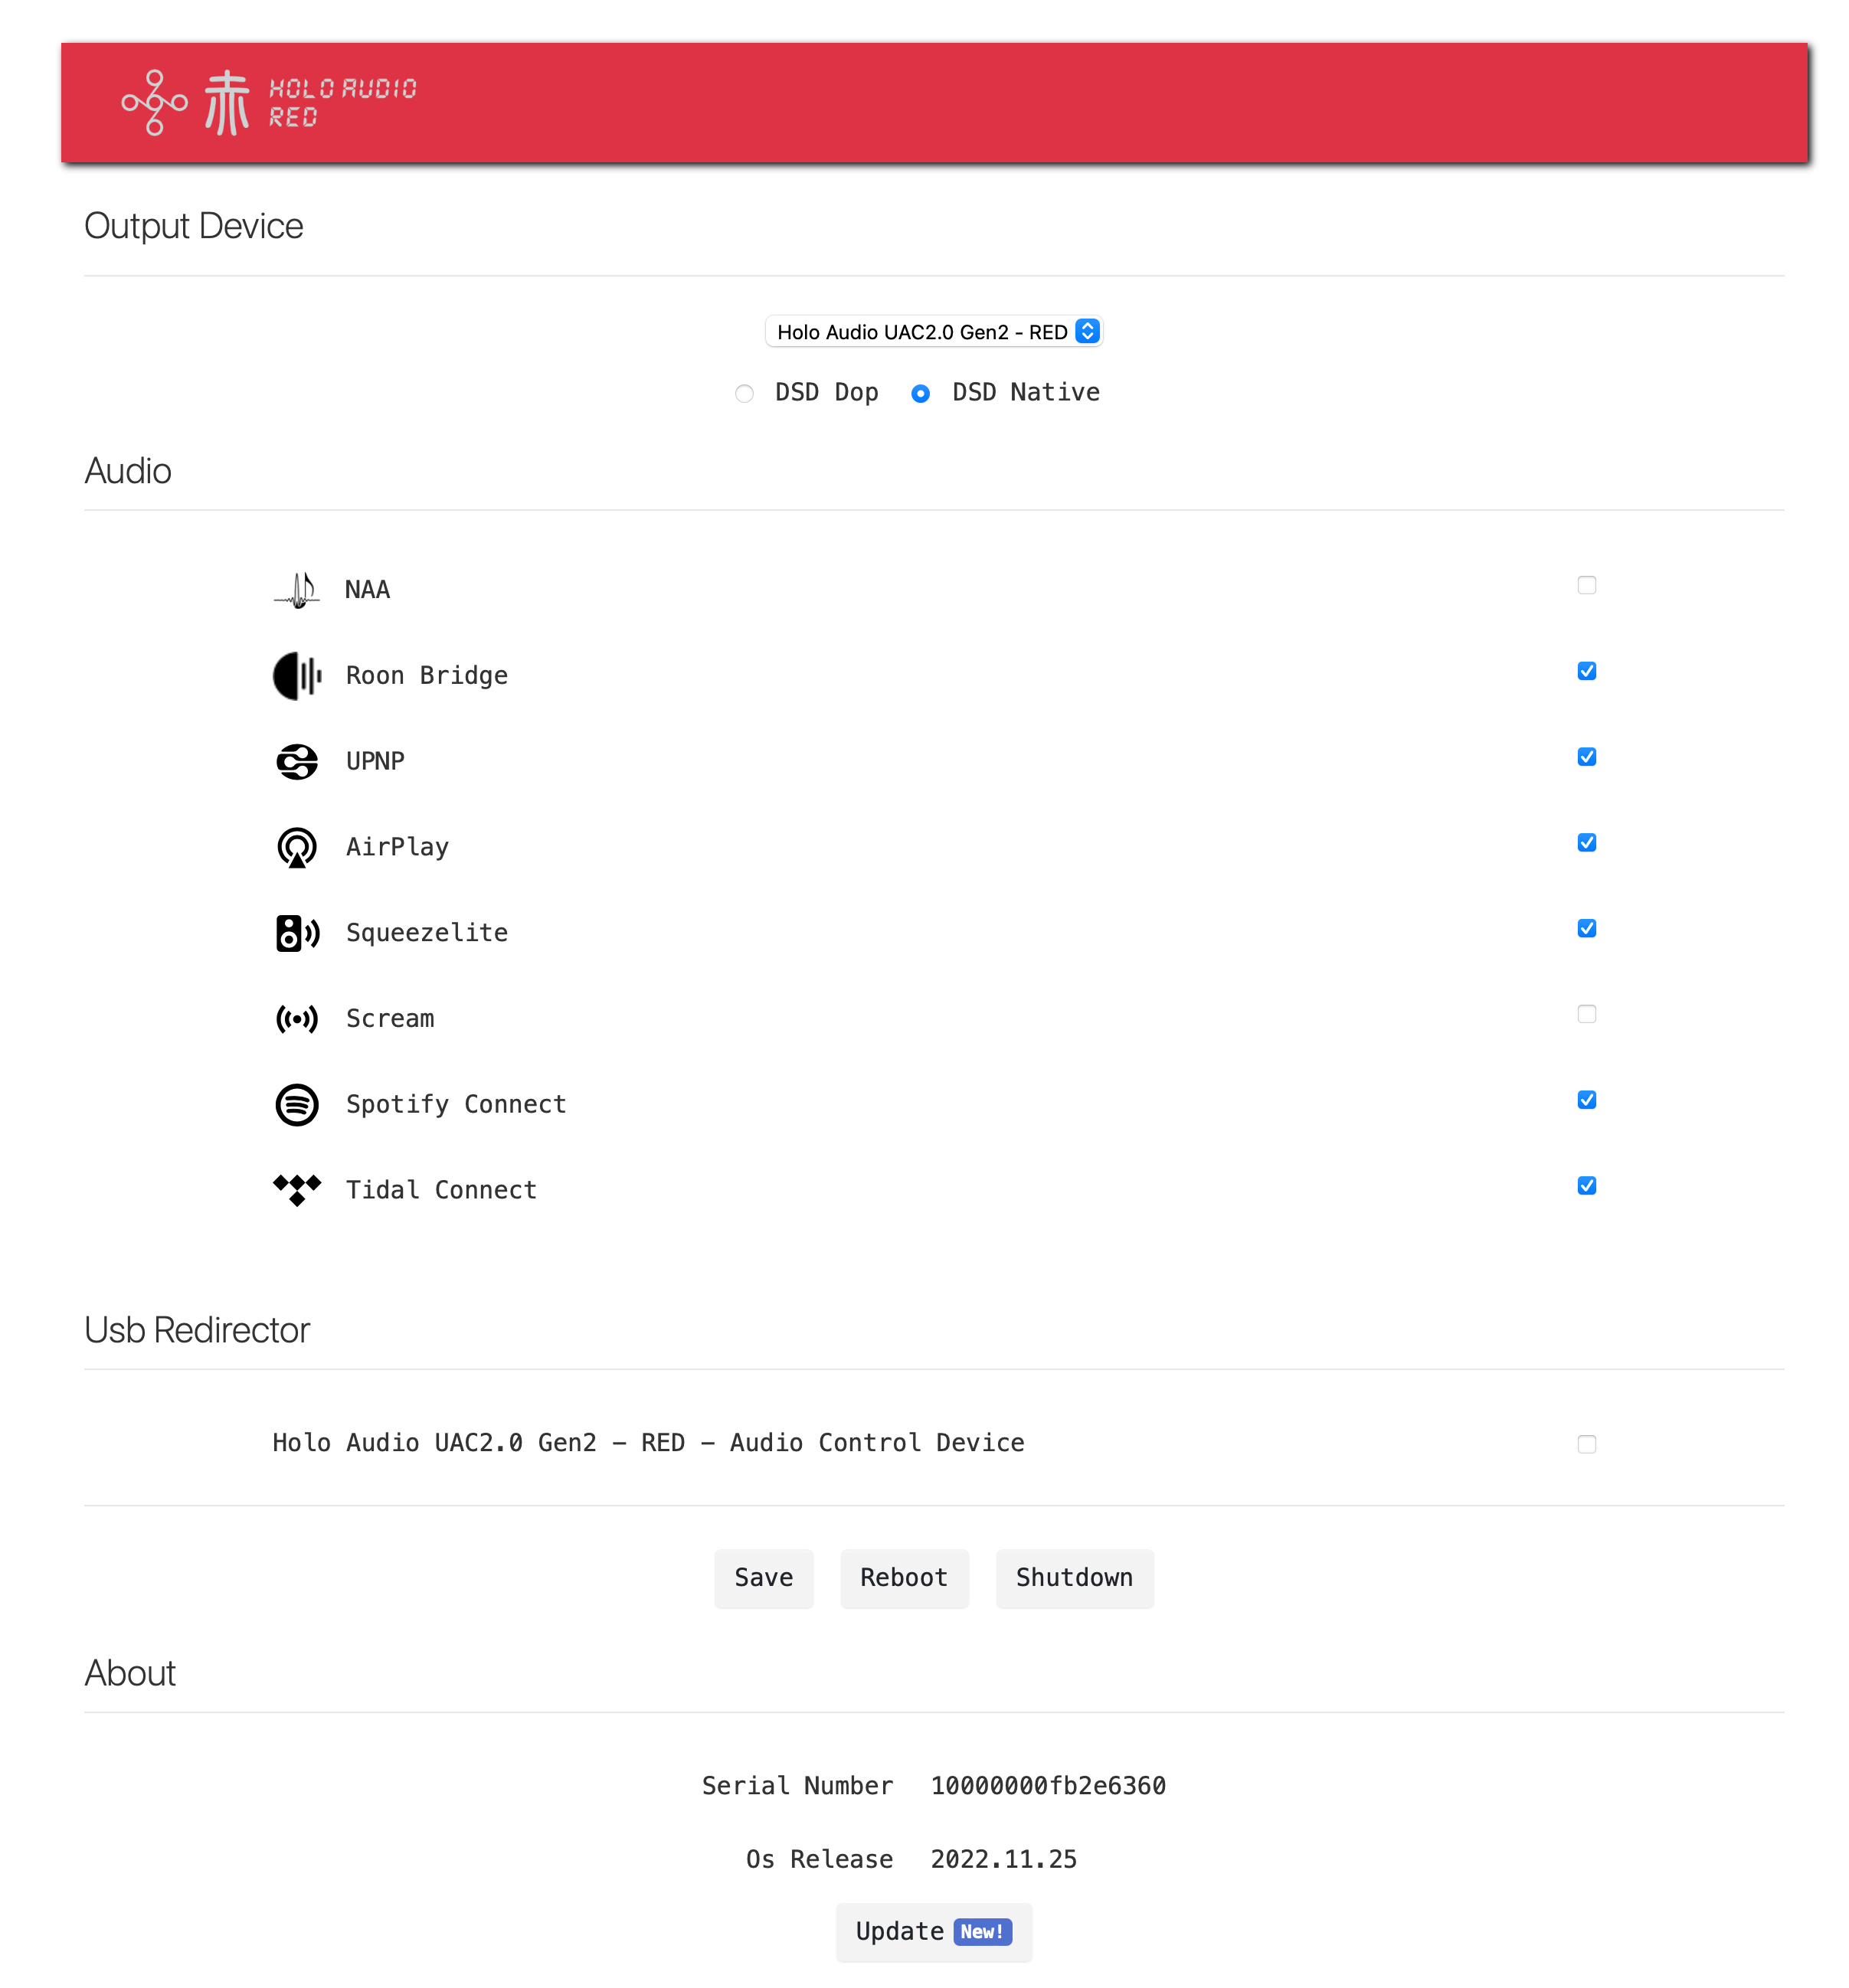Click the Holo Audio molecule logo icon

(x=154, y=102)
